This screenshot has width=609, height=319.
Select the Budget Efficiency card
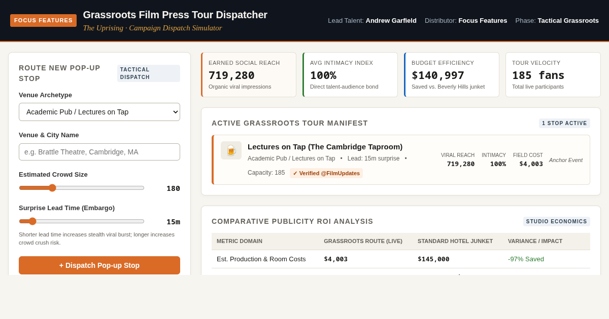coord(452,75)
